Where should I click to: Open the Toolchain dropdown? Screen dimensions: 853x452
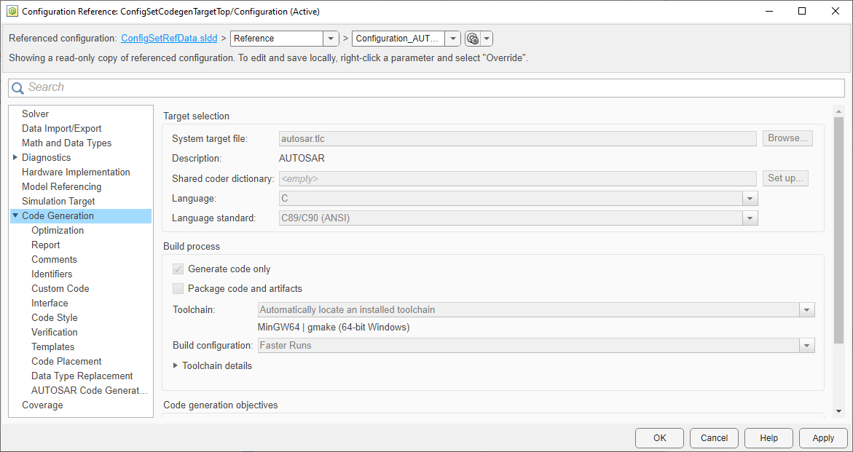pos(806,310)
